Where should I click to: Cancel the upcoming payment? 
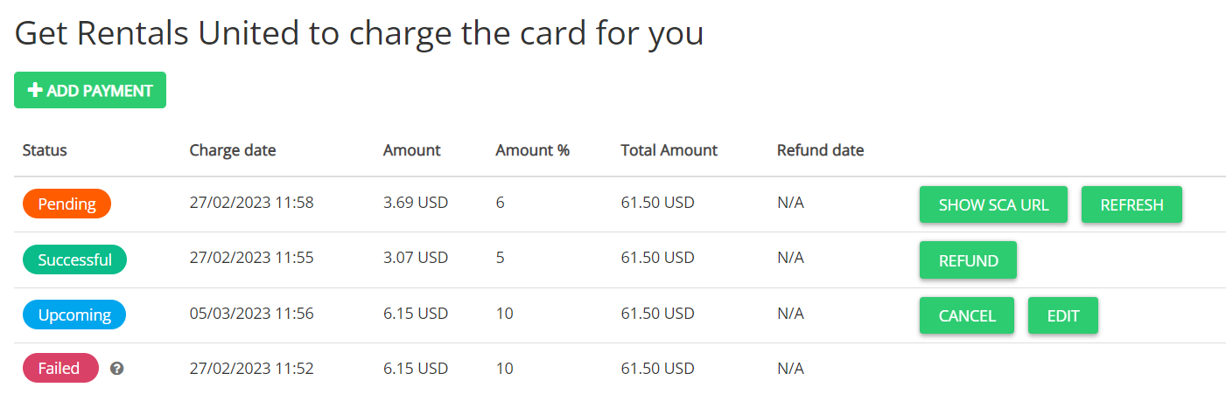966,315
